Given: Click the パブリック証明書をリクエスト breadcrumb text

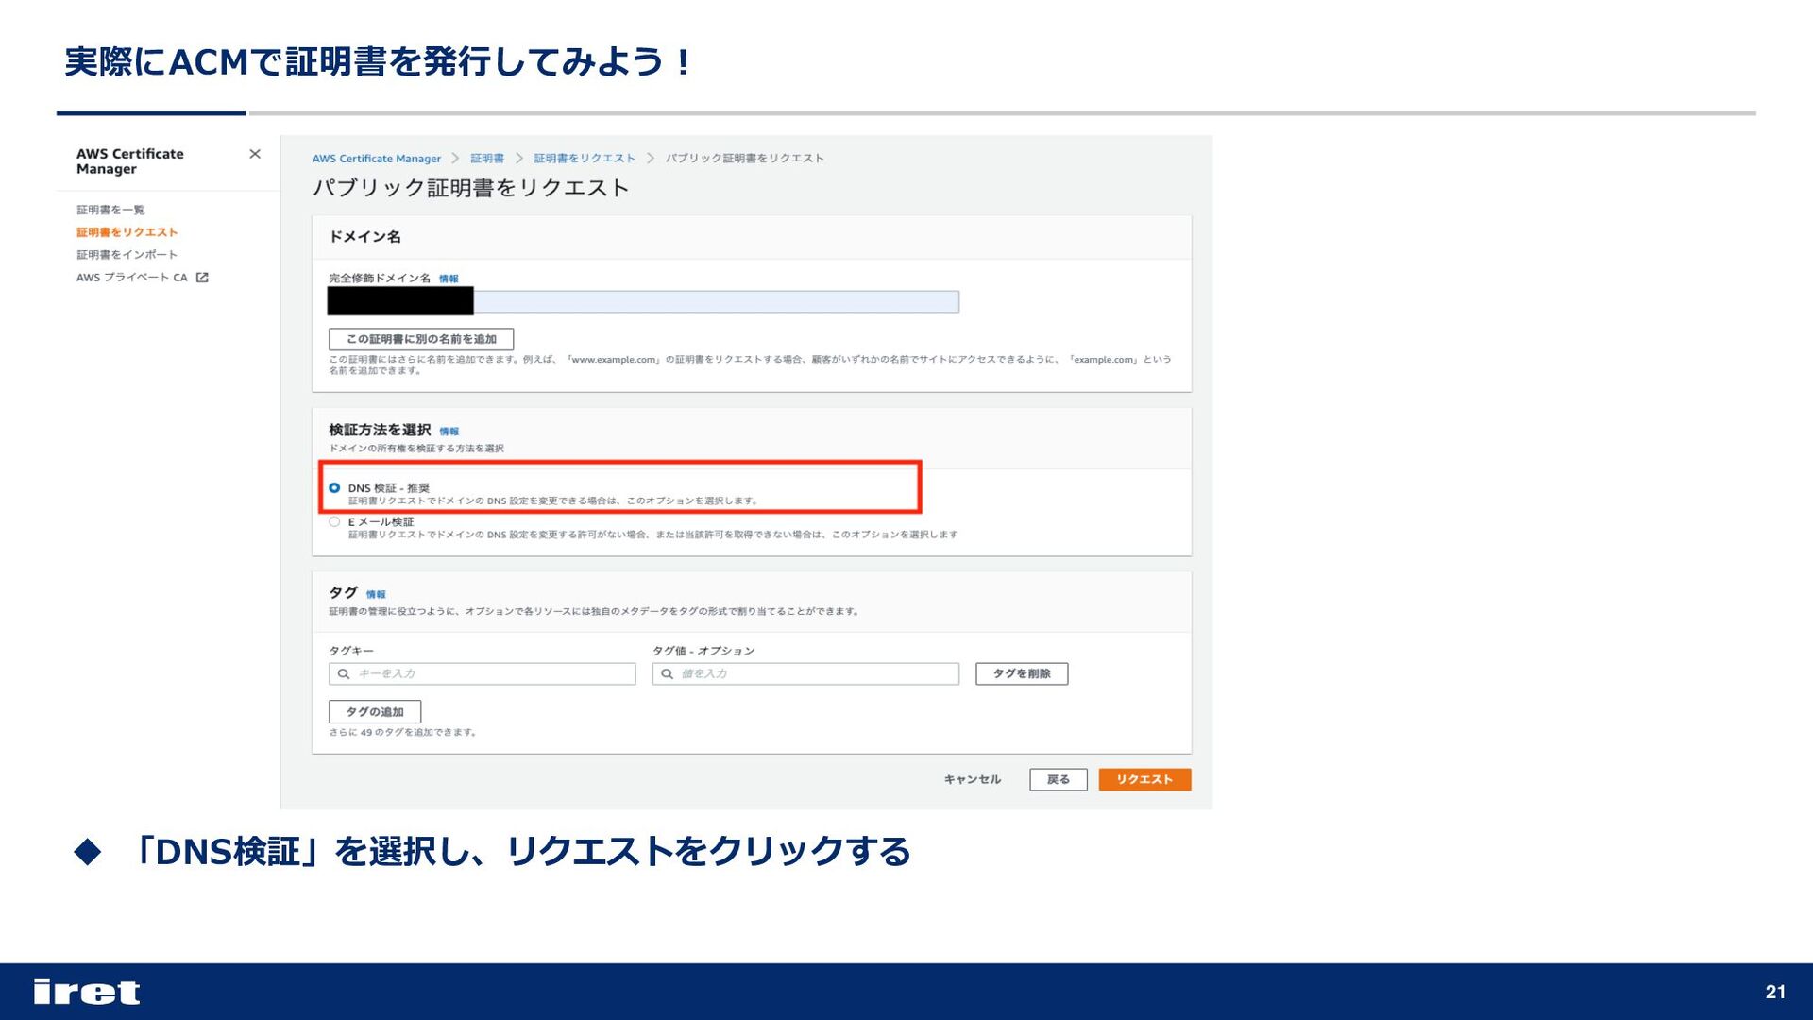Looking at the screenshot, I should pos(745,159).
